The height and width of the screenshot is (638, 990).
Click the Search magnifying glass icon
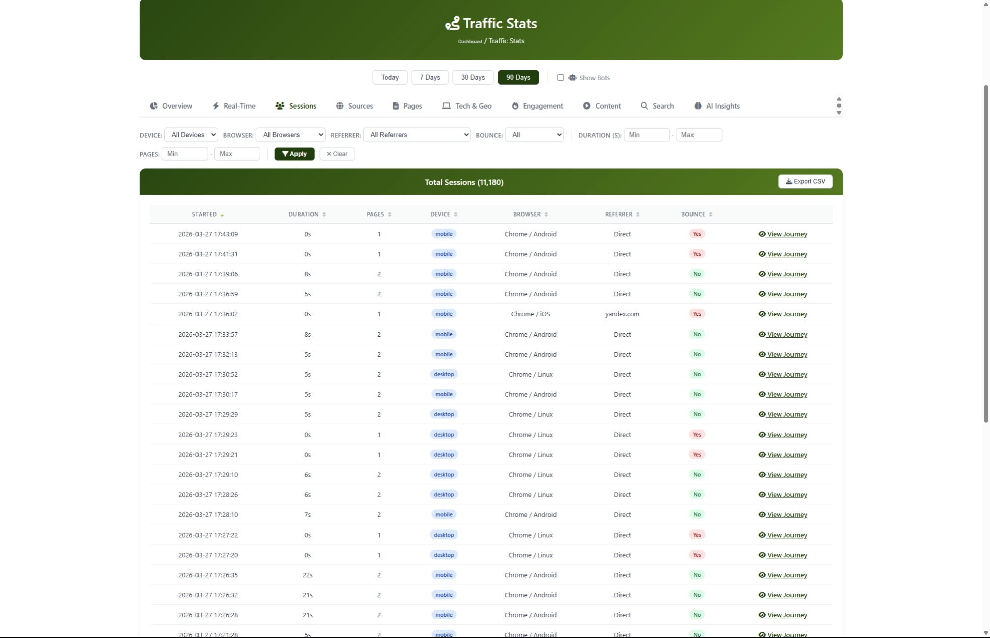[x=644, y=105]
